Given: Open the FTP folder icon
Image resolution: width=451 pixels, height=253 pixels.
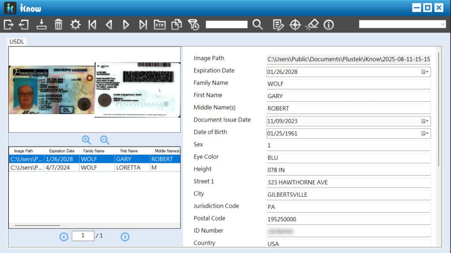Looking at the screenshot, I should coord(159,25).
